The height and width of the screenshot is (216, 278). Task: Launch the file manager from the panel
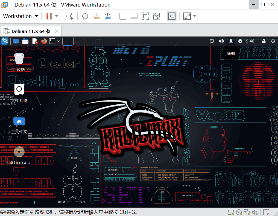[25, 41]
